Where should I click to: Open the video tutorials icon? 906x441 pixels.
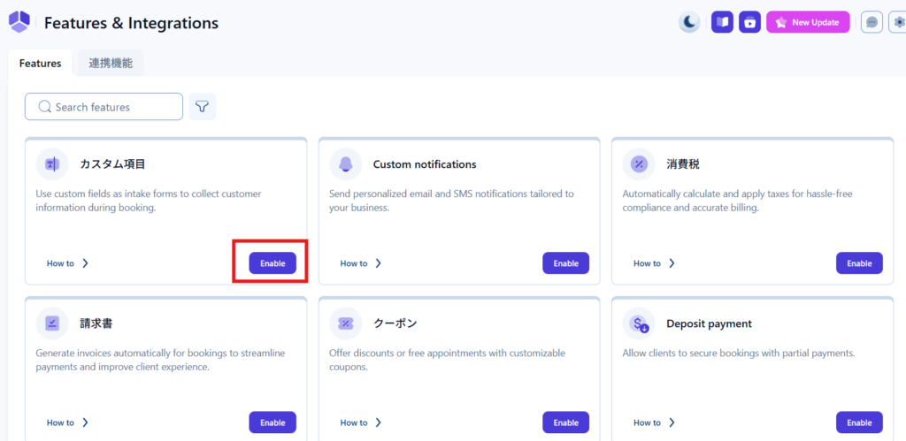point(749,22)
